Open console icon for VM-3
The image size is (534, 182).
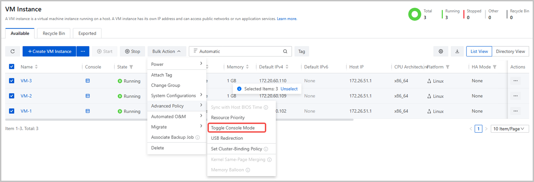pos(88,81)
